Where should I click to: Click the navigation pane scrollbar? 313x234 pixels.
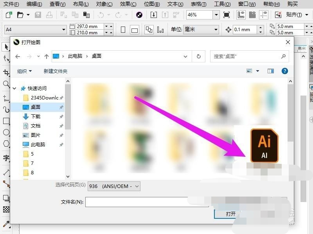coord(68,108)
